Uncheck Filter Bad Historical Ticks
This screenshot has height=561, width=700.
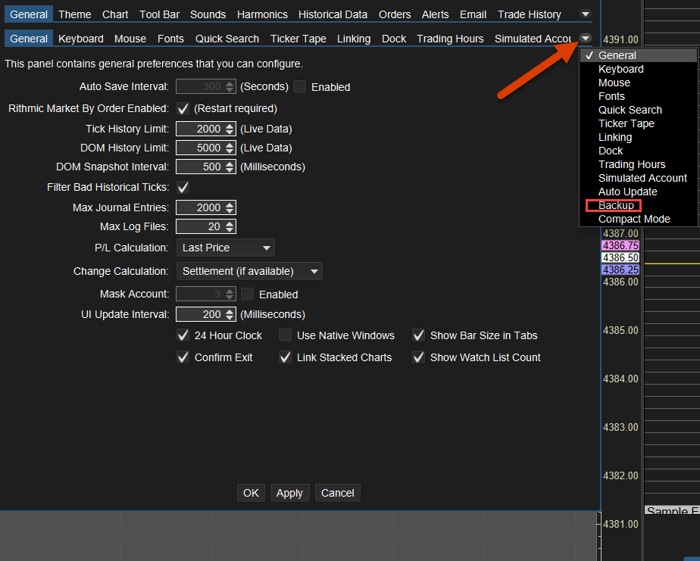coord(183,187)
